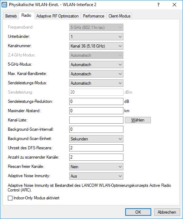Click the 'Background-Scan-Intervall:' label
This screenshot has width=183, height=219.
coord(31,129)
